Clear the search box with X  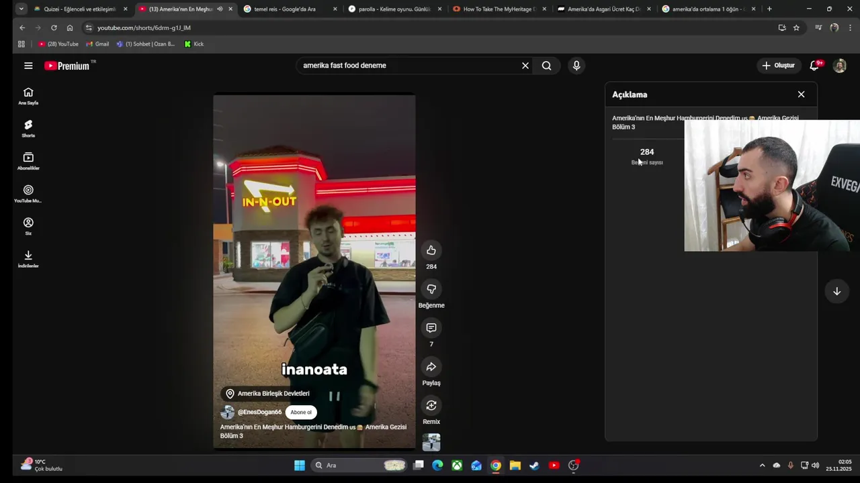(x=525, y=66)
